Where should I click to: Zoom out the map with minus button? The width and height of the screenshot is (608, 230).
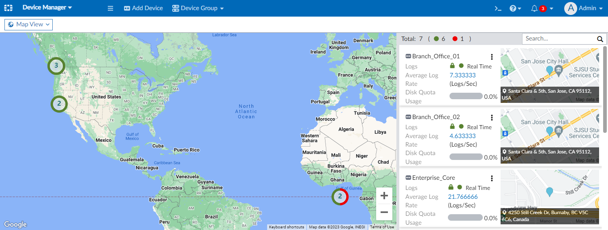[384, 212]
